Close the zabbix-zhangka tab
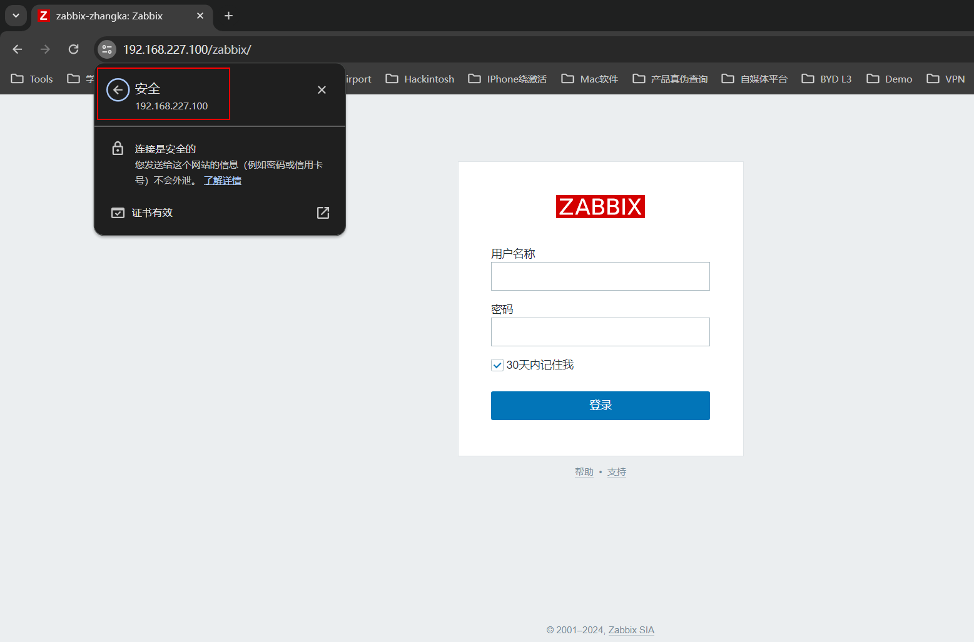The image size is (974, 642). (x=200, y=16)
